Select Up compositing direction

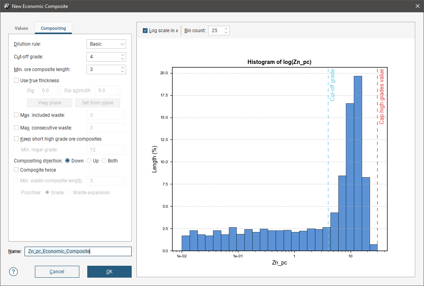pyautogui.click(x=89, y=160)
